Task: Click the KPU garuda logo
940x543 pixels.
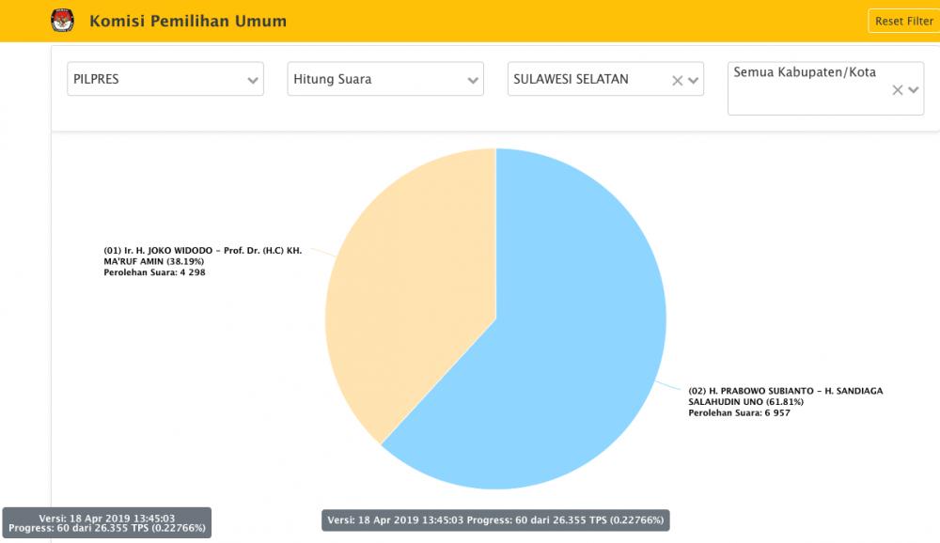Action: [62, 21]
